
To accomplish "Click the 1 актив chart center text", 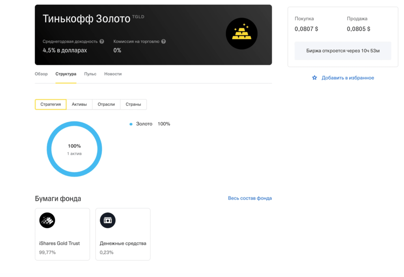I will pos(75,154).
